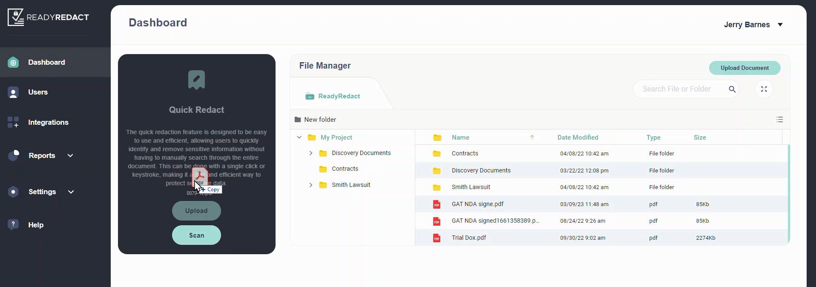Click My Project folder icon in tree

tap(312, 138)
